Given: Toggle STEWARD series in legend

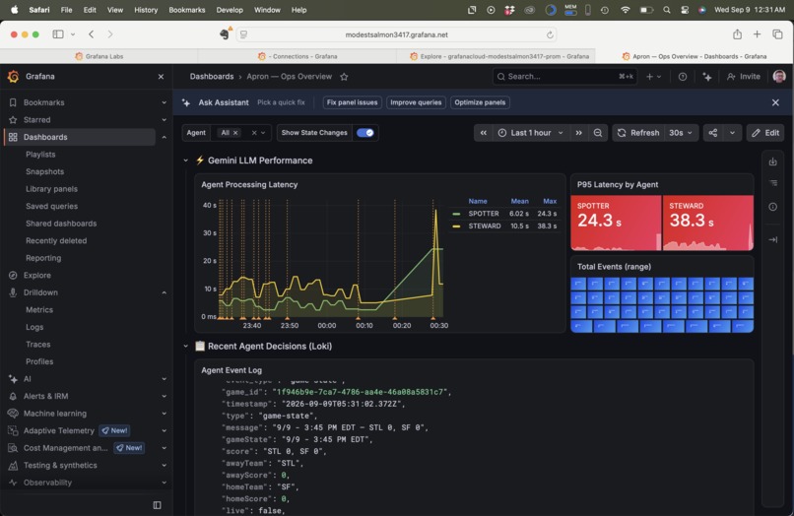Looking at the screenshot, I should pyautogui.click(x=485, y=226).
